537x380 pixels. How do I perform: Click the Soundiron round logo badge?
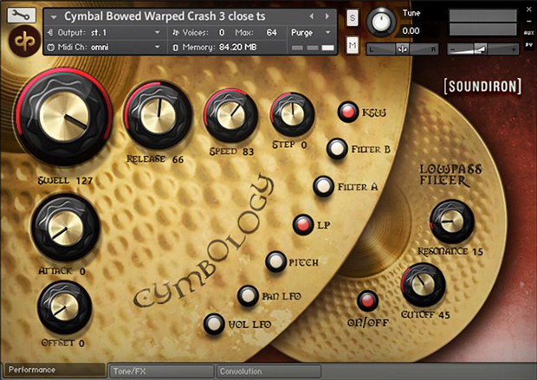pyautogui.click(x=24, y=41)
